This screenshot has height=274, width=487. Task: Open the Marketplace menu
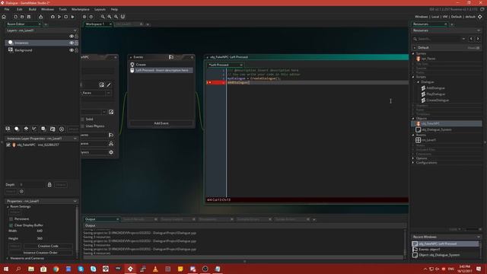tap(81, 9)
